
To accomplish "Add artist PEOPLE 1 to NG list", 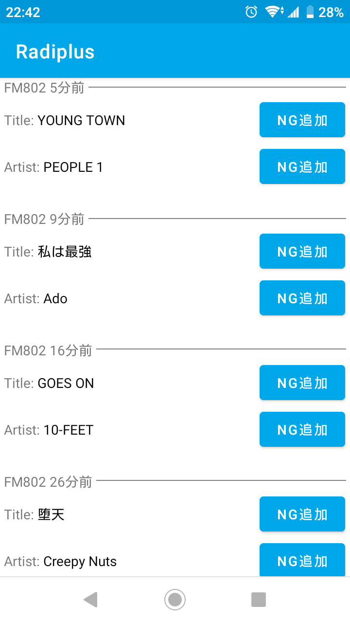I will click(x=302, y=167).
